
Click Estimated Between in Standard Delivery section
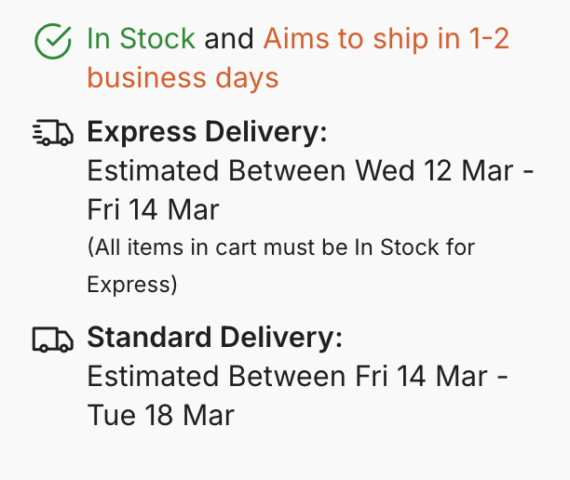coord(216,377)
